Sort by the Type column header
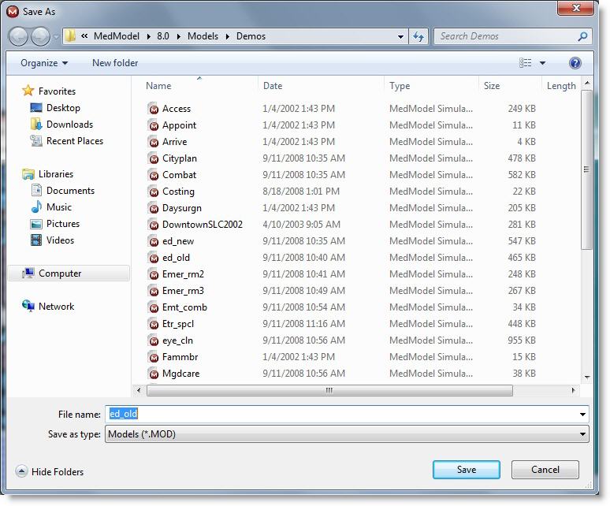Viewport: 610px width, 506px height. tap(400, 86)
